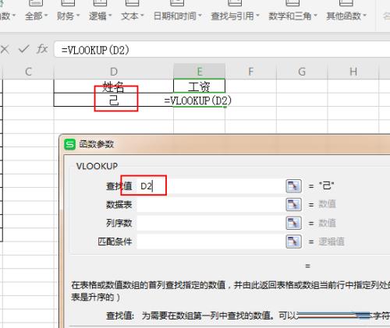Image resolution: width=390 pixels, height=328 pixels.
Task: Click empty cell G1
Action: [302, 86]
